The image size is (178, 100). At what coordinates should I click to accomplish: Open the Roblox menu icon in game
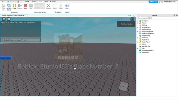pyautogui.click(x=4, y=19)
